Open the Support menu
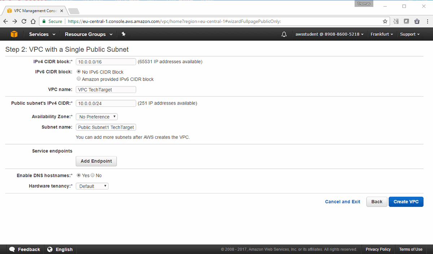The height and width of the screenshot is (254, 433). point(410,34)
